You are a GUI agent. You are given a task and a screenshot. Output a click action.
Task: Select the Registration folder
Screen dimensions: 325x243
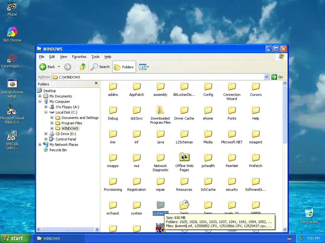tap(136, 184)
